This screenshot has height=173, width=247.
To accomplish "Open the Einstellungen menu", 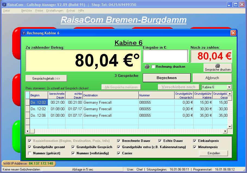I will (x=55, y=11).
